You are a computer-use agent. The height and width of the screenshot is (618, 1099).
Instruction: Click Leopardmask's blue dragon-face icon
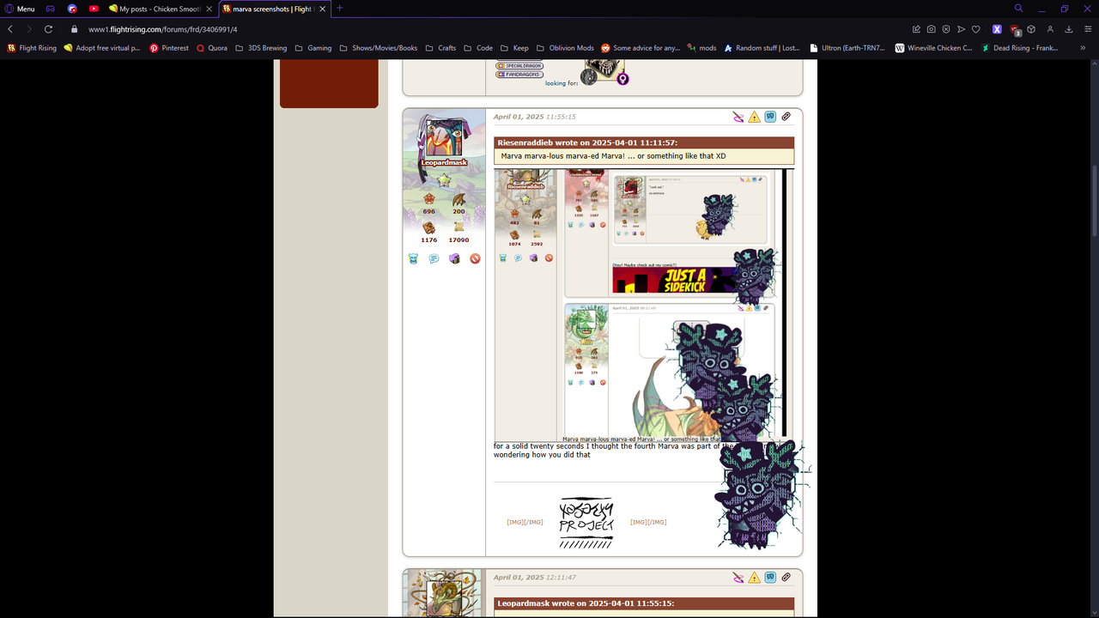[413, 258]
